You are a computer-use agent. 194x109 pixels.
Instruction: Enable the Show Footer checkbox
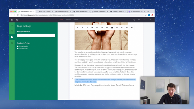tap(18, 48)
